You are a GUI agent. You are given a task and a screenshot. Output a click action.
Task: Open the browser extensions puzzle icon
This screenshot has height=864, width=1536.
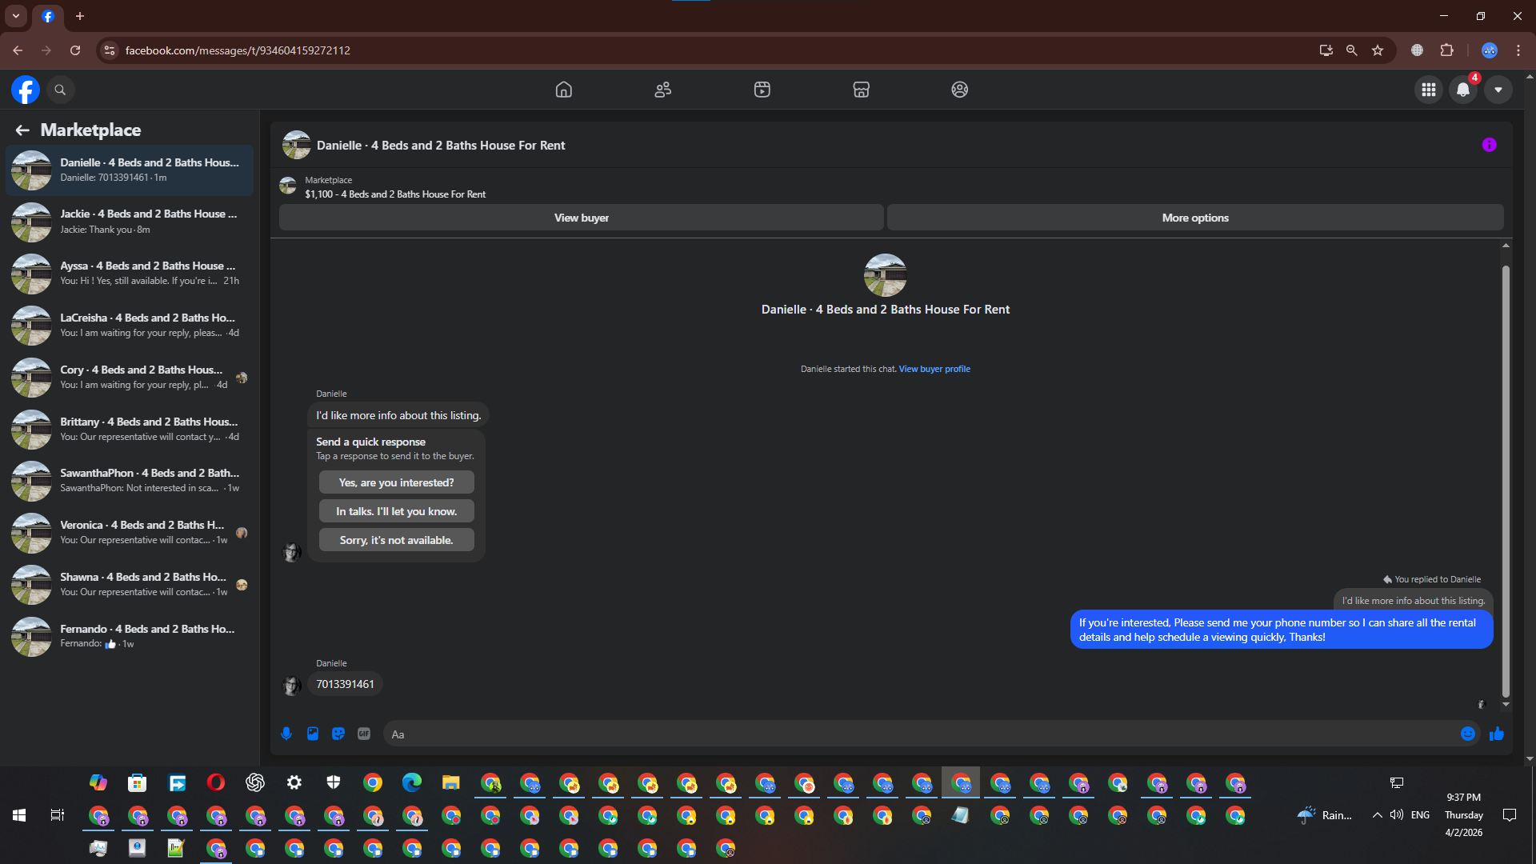click(x=1446, y=50)
